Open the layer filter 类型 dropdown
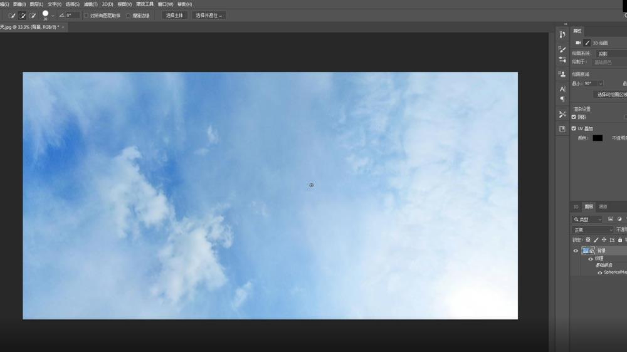Image resolution: width=627 pixels, height=352 pixels. tap(587, 219)
